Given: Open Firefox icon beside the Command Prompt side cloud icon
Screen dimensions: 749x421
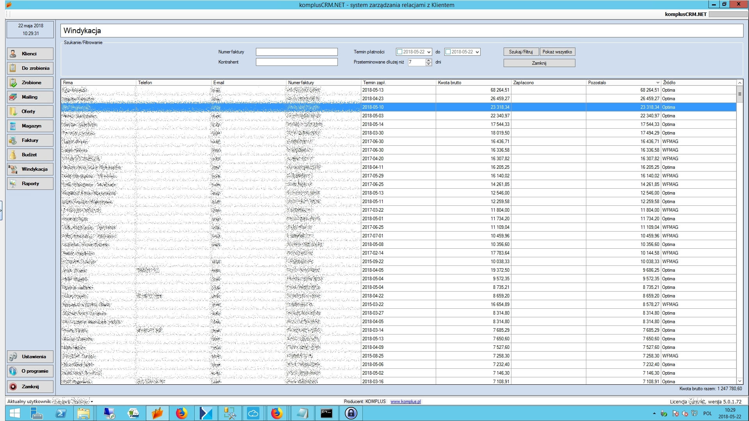Looking at the screenshot, I should pos(277,413).
